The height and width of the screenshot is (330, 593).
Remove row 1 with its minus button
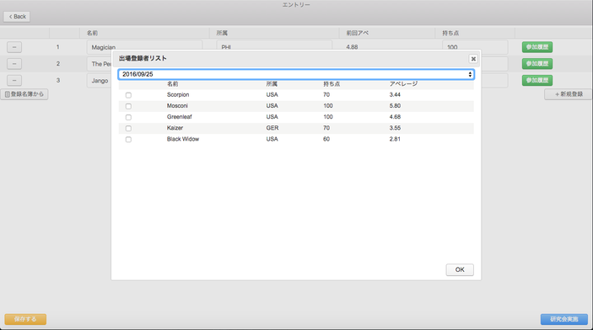(x=14, y=47)
